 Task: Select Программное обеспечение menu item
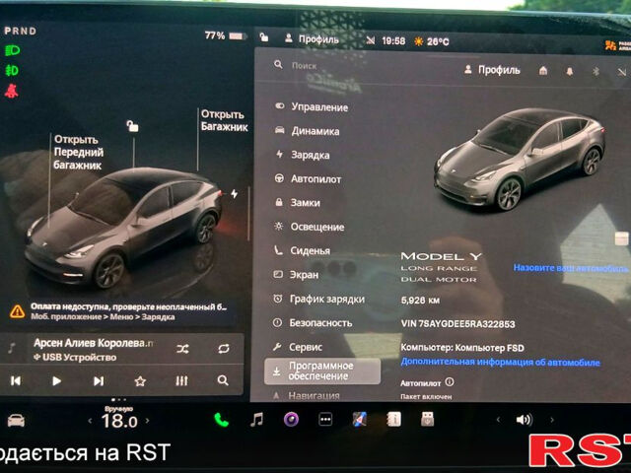322,371
